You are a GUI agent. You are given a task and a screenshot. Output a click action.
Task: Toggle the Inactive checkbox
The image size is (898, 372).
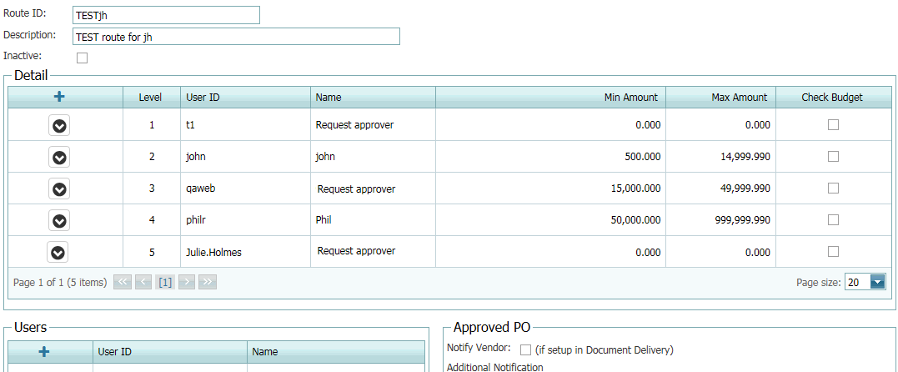tap(82, 58)
